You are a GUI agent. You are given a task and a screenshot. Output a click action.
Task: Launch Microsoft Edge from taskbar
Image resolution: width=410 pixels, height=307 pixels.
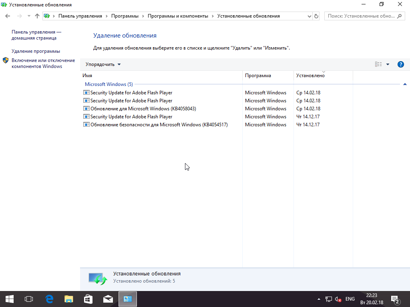(x=49, y=299)
